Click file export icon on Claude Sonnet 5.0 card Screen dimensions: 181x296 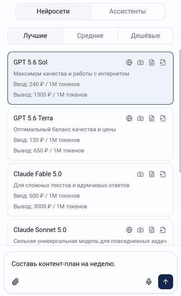pyautogui.click(x=163, y=230)
